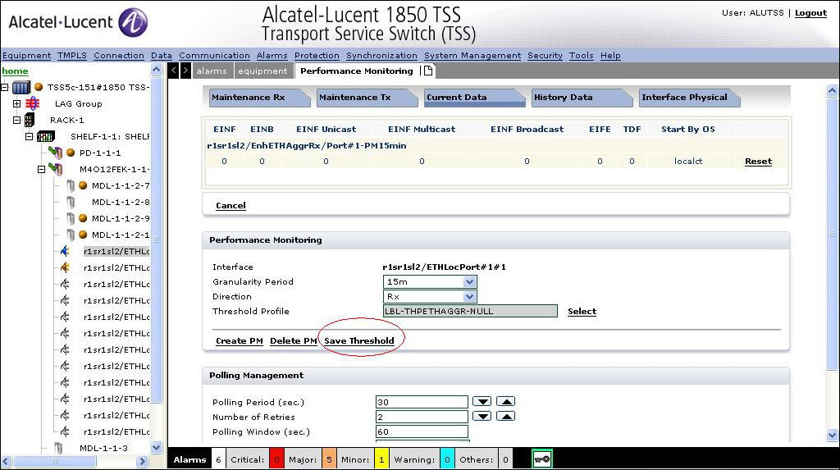Image resolution: width=840 pixels, height=470 pixels.
Task: Click the Number of Retries field
Action: [422, 417]
